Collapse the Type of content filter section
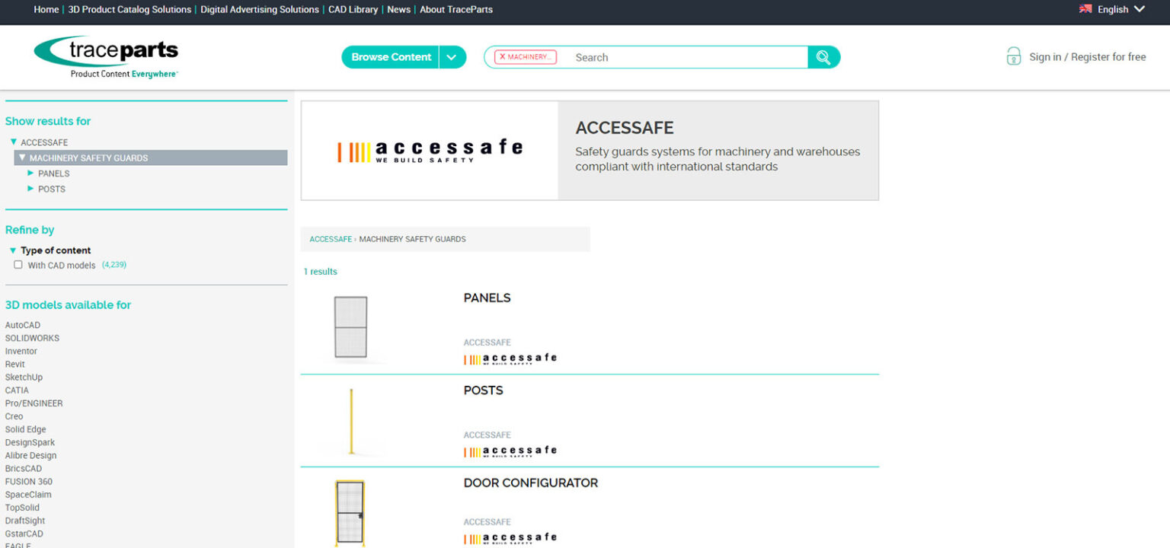Screen dimensions: 1170x548 pyautogui.click(x=11, y=250)
